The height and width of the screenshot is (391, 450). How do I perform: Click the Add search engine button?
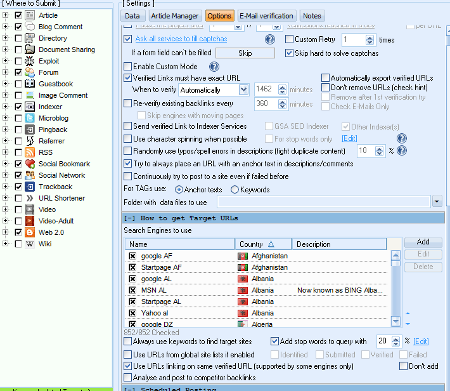(x=423, y=242)
